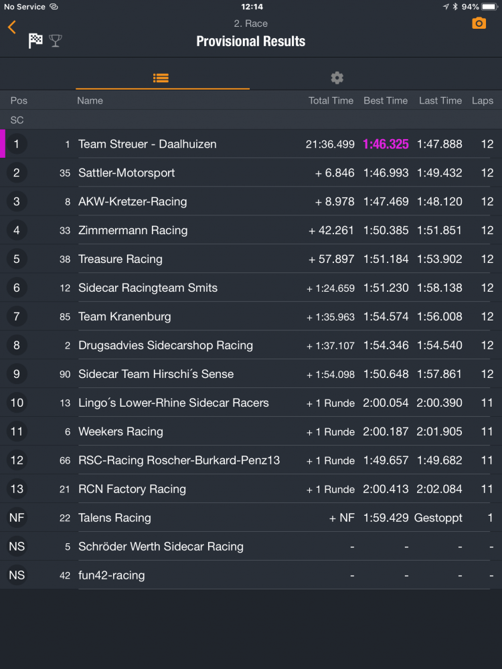This screenshot has height=669, width=502.
Task: Sort by Best Time column header
Action: click(x=386, y=100)
